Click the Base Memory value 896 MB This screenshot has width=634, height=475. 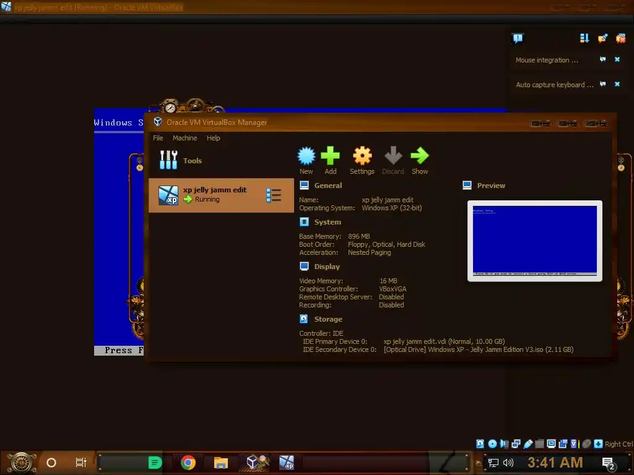coord(358,236)
